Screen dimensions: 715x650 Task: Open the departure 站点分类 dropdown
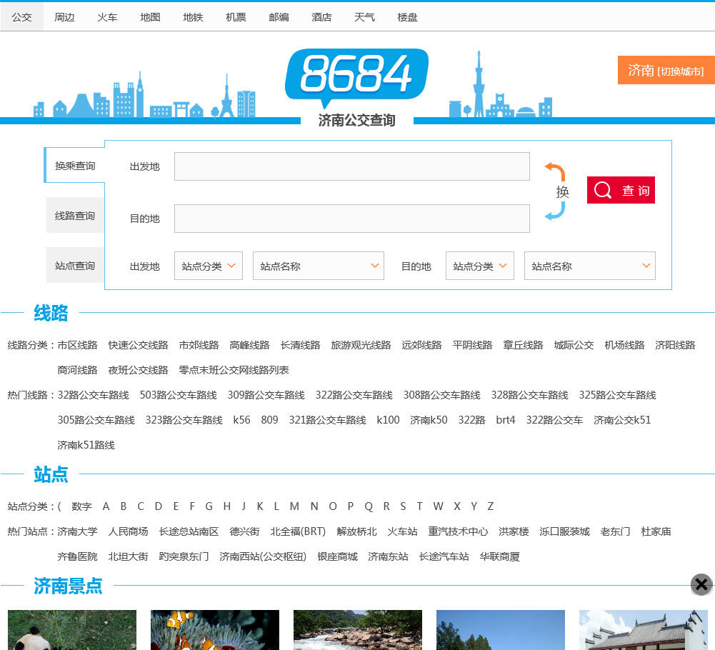coord(209,266)
